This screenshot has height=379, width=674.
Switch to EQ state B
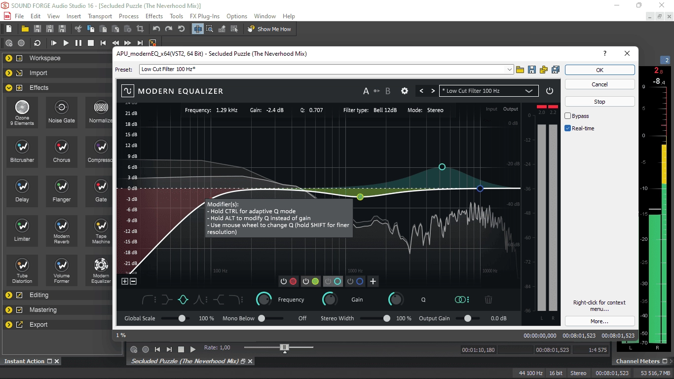(388, 91)
